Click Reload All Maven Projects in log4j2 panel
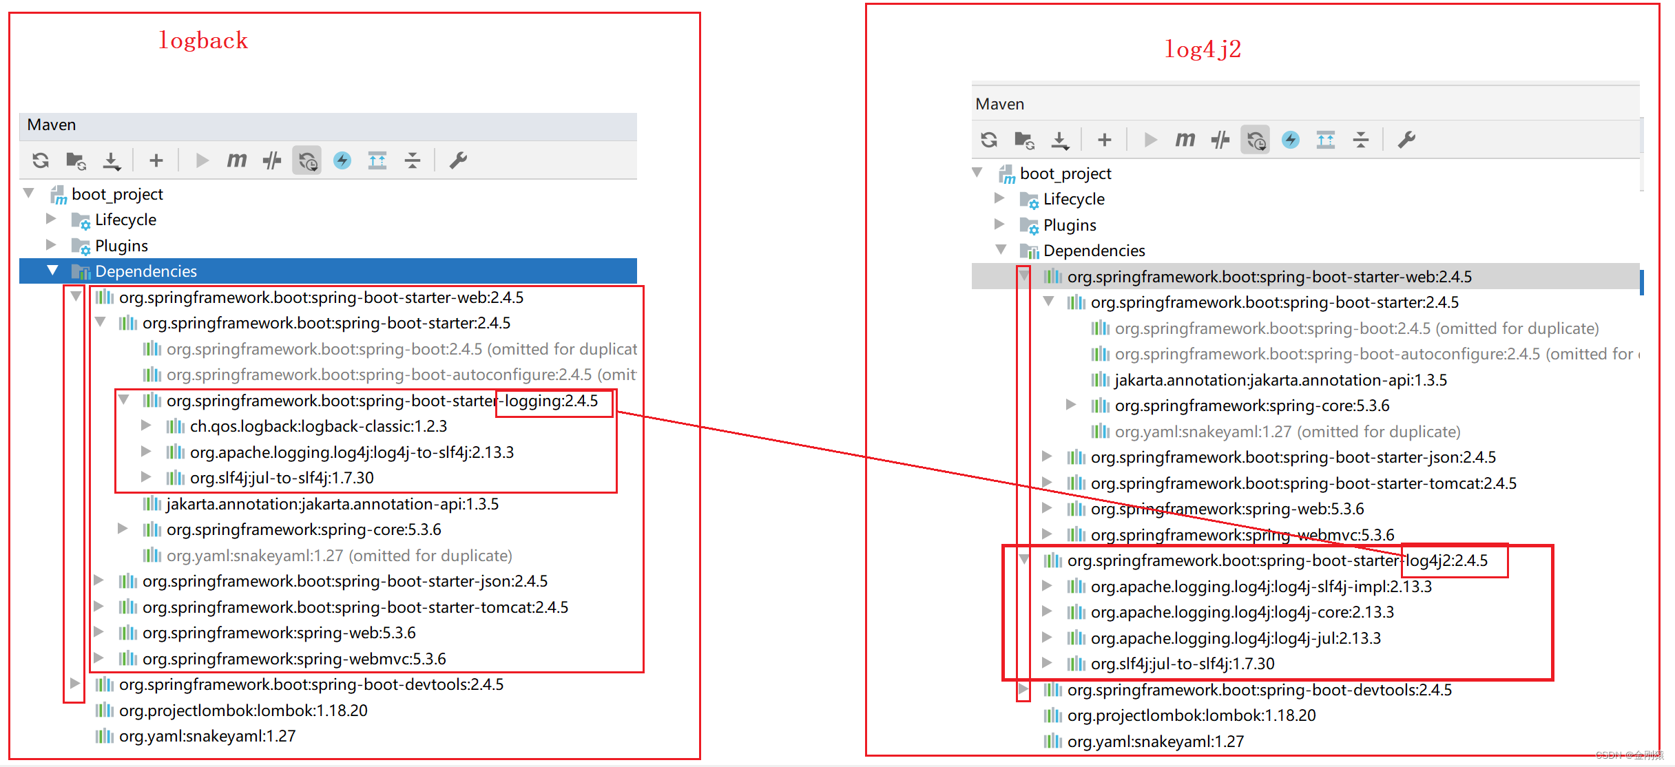The width and height of the screenshot is (1675, 767). click(x=989, y=140)
